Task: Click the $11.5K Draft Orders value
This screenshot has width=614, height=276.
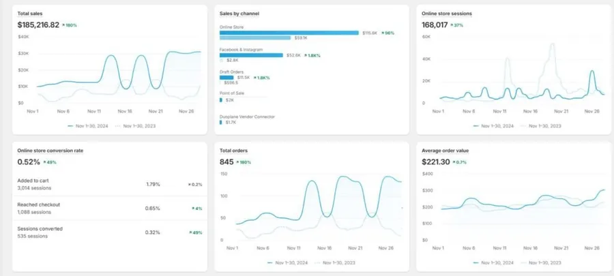Action: tap(244, 78)
